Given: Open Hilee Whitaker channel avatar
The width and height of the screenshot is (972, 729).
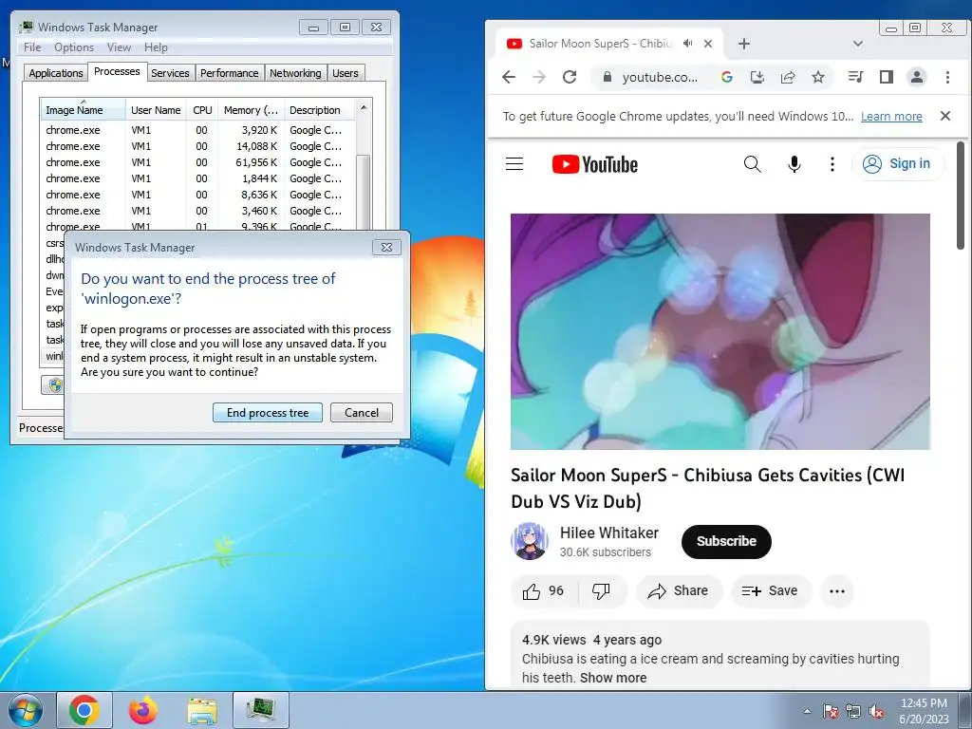Looking at the screenshot, I should (x=530, y=541).
